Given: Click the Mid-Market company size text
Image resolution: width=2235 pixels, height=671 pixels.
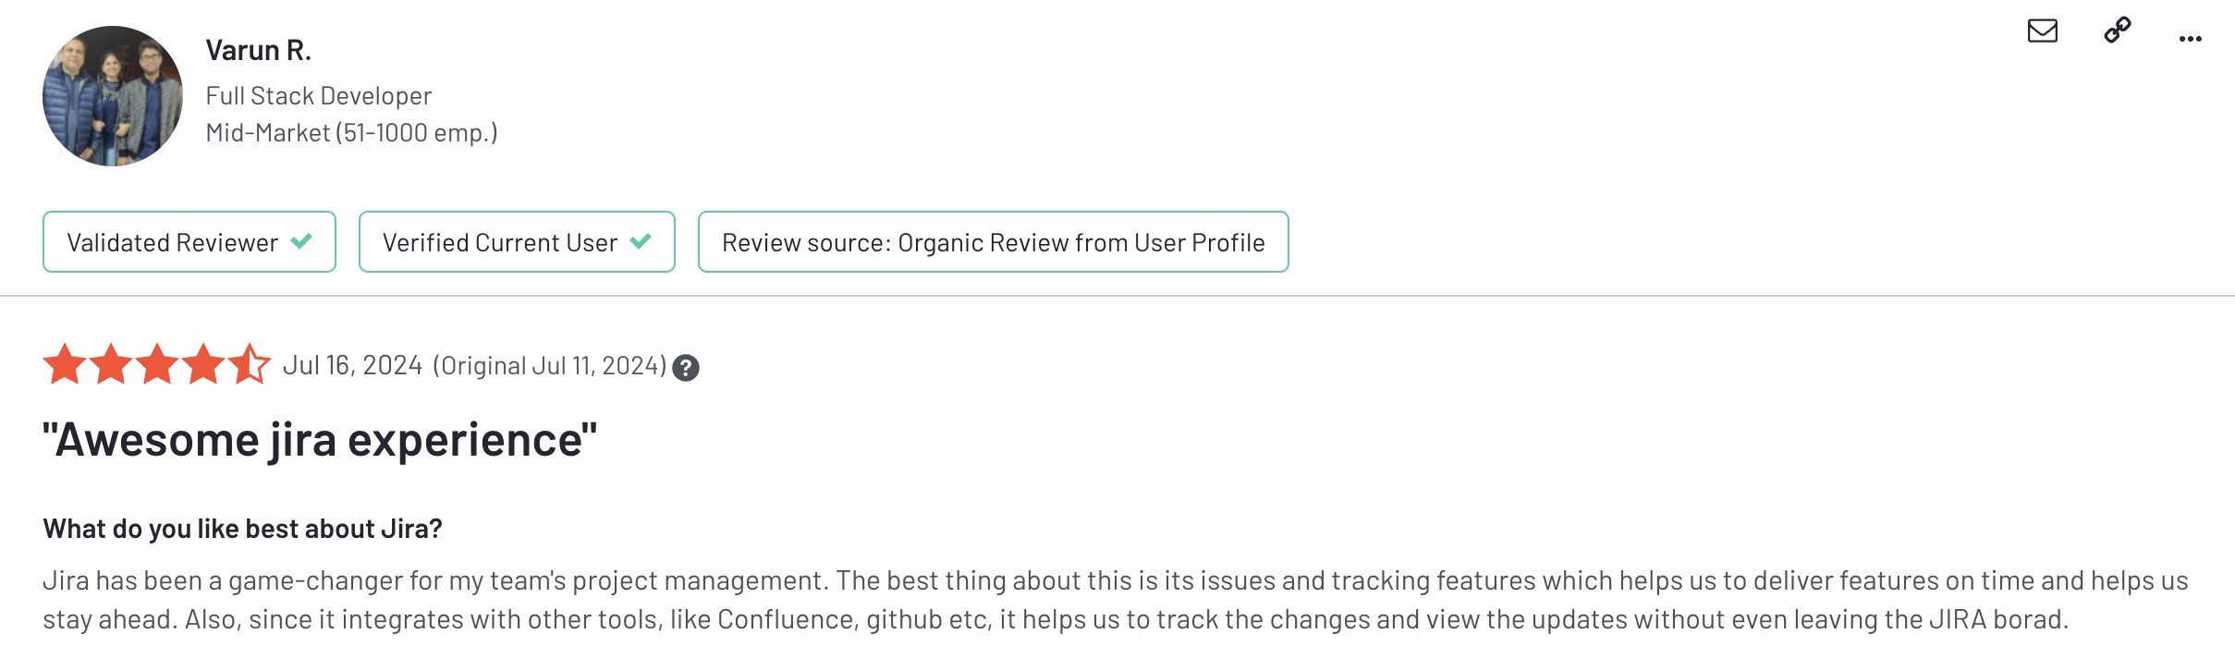Looking at the screenshot, I should tap(351, 133).
